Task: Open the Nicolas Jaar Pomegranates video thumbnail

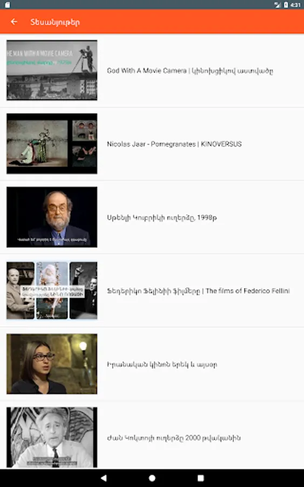Action: (52, 143)
